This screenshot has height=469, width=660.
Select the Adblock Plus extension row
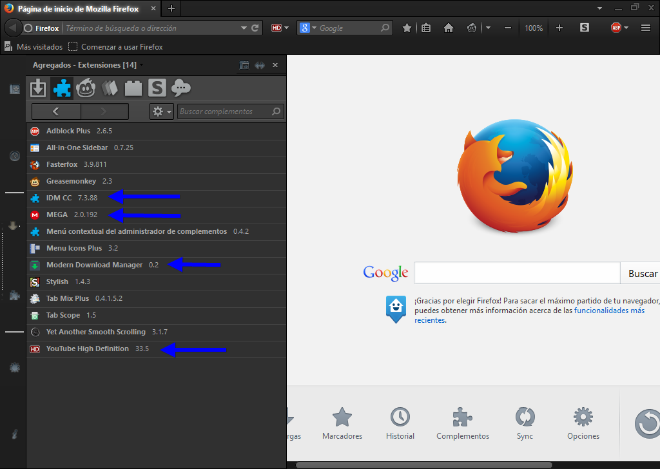point(156,131)
